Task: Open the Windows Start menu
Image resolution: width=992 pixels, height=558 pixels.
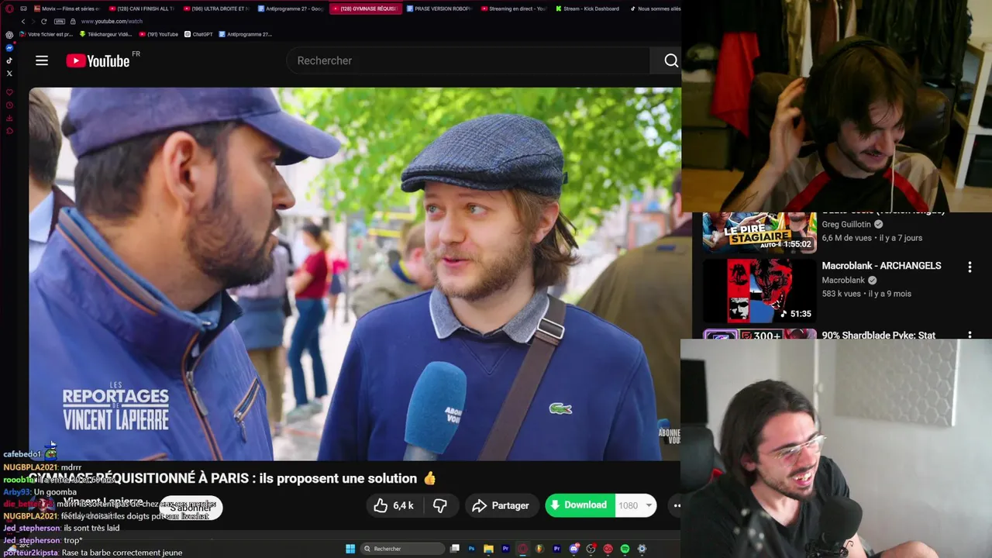Action: [x=350, y=549]
